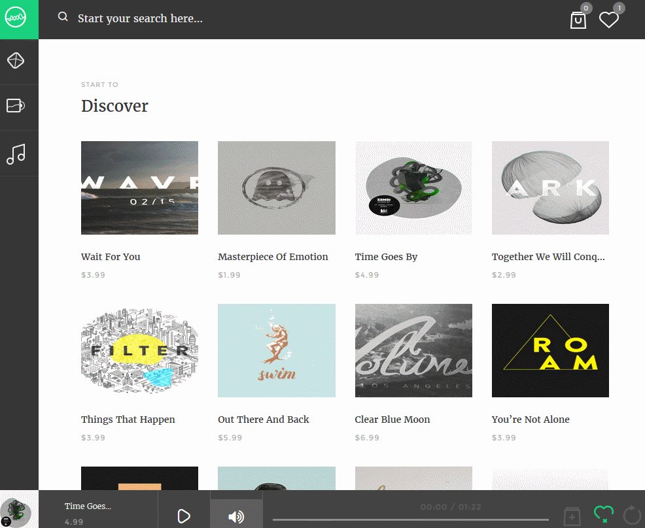Open the ARK album cover

(550, 188)
